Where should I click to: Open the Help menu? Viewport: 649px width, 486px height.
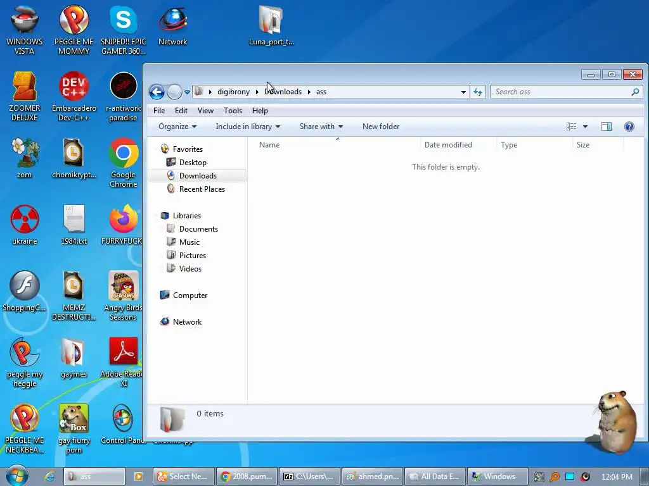[260, 111]
